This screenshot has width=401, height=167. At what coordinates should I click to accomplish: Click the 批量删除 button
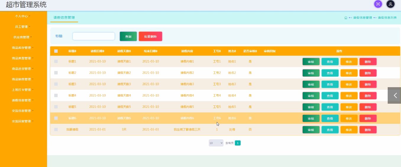click(x=151, y=37)
